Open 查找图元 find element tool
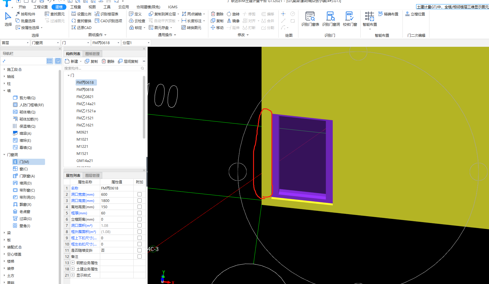The image size is (489, 284). 55,14
